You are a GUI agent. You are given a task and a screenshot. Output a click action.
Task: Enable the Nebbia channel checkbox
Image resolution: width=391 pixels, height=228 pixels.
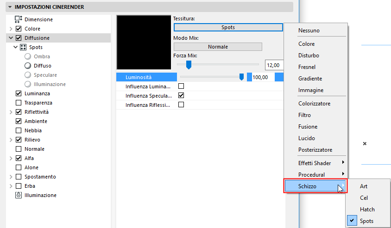[19, 130]
